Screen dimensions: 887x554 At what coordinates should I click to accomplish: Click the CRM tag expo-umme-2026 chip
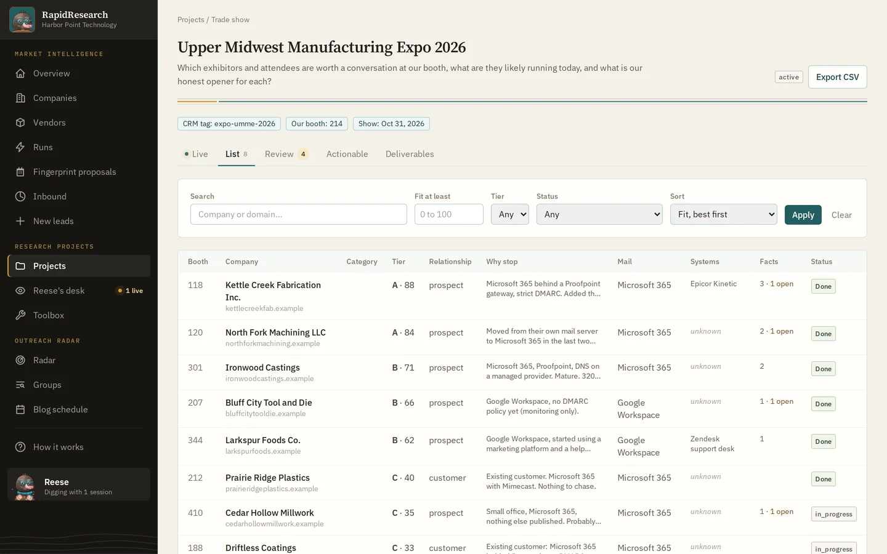(x=229, y=124)
